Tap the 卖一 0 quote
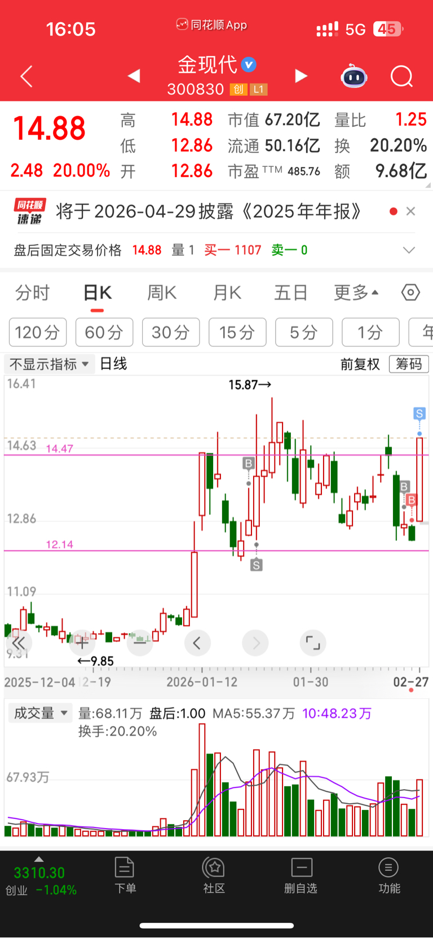Screen dimensions: 433x938 289,250
